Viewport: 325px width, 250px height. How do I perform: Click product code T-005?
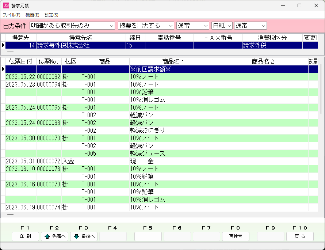pos(105,154)
